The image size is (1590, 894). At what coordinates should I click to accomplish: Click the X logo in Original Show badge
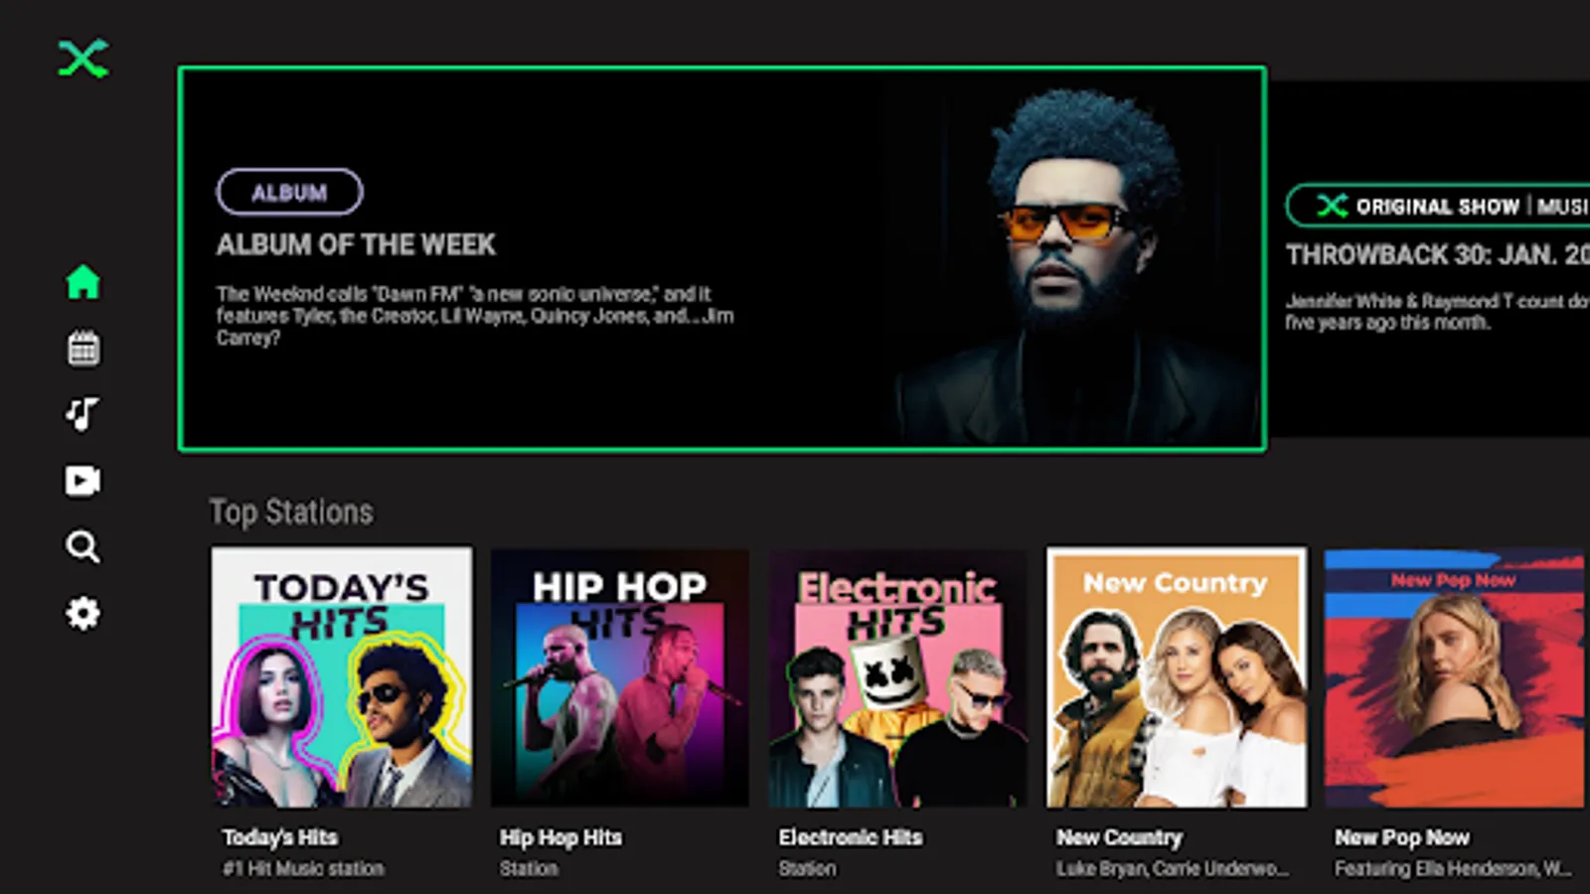pos(1332,206)
